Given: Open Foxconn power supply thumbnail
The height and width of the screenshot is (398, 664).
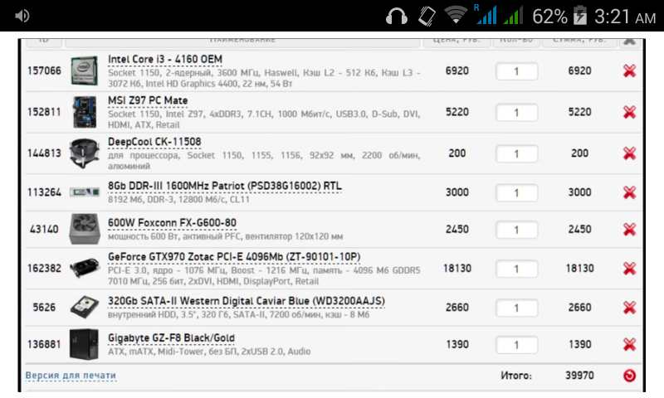Looking at the screenshot, I should [x=85, y=229].
